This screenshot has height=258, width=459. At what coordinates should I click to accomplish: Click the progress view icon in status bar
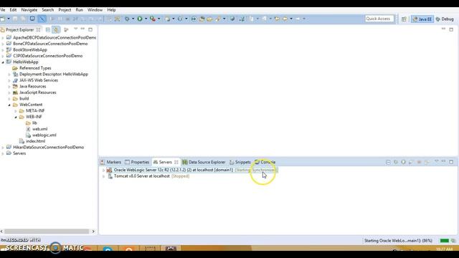(453, 241)
